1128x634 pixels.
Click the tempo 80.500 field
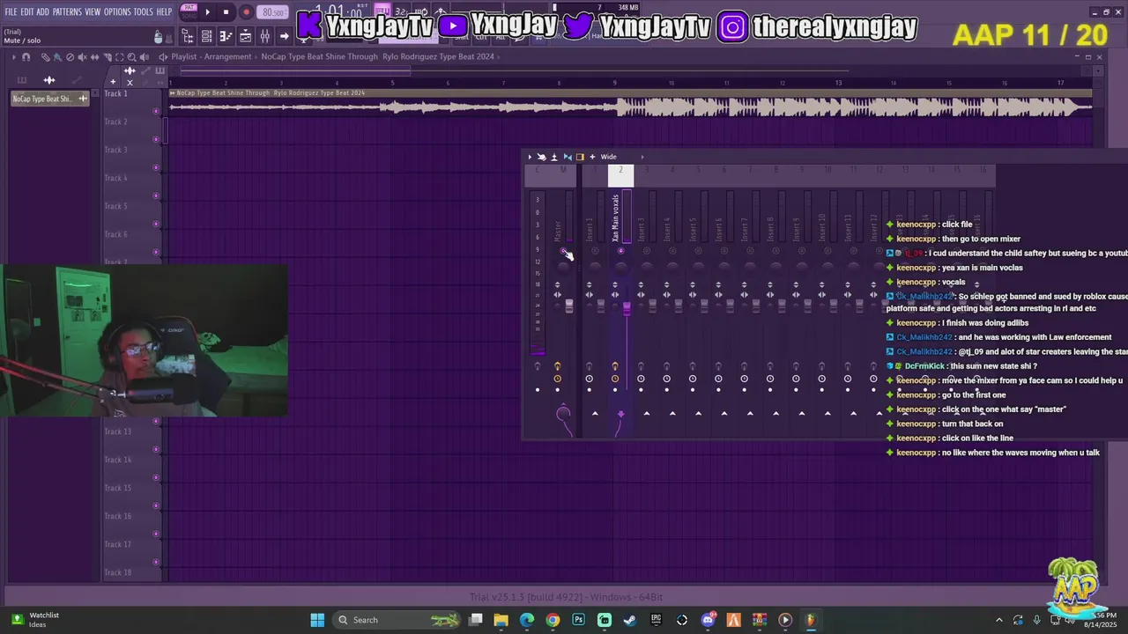point(273,12)
